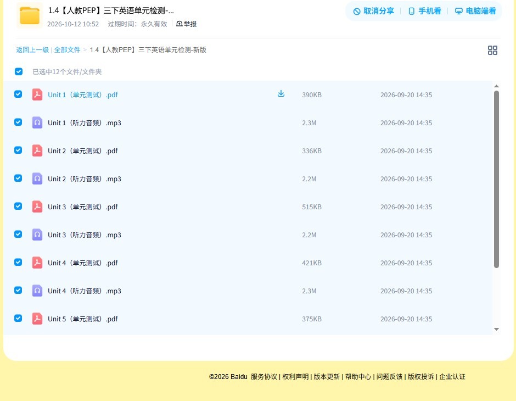This screenshot has width=516, height=401.
Task: Open 企业认证 footer link
Action: [452, 377]
